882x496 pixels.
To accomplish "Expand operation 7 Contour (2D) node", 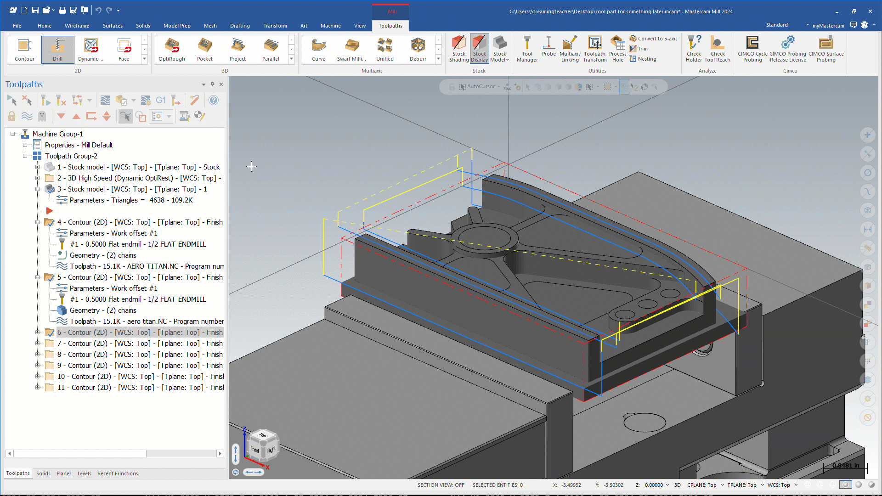I will pos(38,344).
